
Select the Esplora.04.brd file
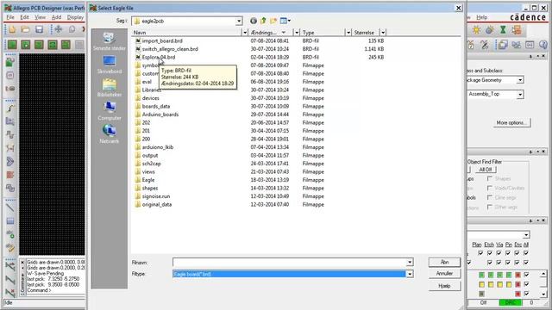(x=159, y=57)
